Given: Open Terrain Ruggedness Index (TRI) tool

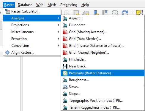Looking at the screenshot, I should click(103, 107).
